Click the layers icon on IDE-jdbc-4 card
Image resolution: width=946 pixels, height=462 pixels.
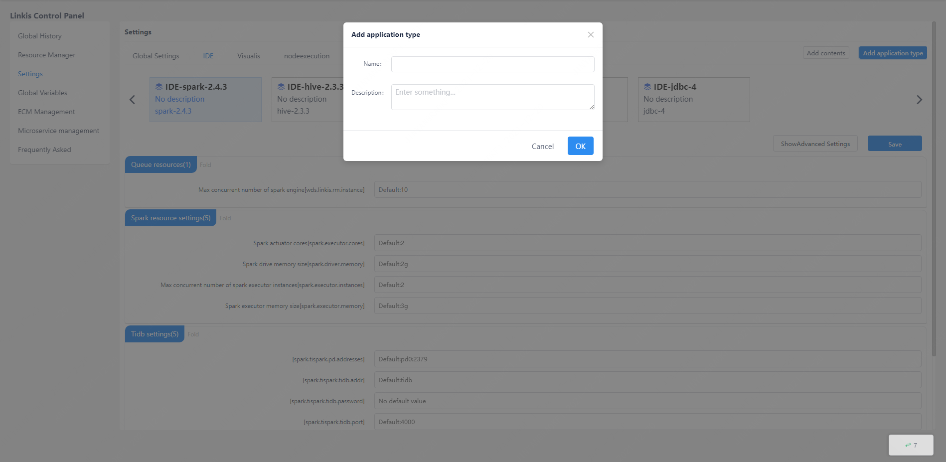point(647,87)
